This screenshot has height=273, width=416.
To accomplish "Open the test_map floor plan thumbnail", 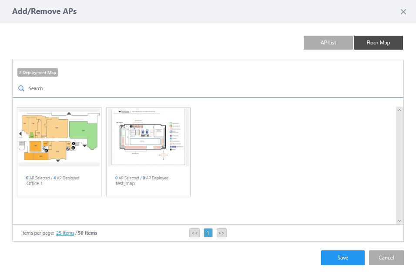I will point(148,137).
